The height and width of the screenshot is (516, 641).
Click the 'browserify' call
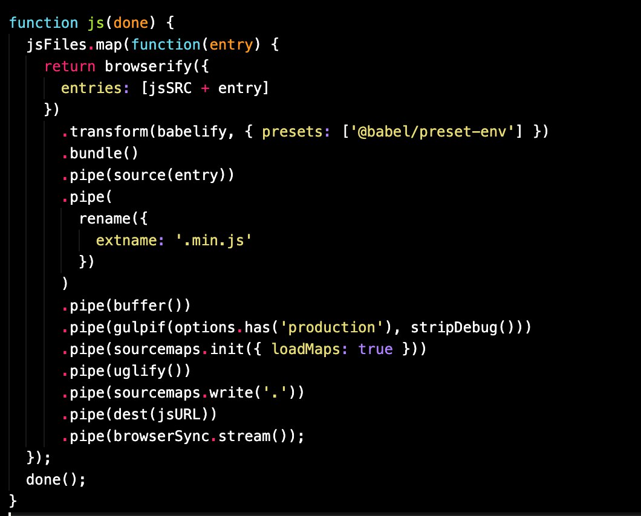148,66
